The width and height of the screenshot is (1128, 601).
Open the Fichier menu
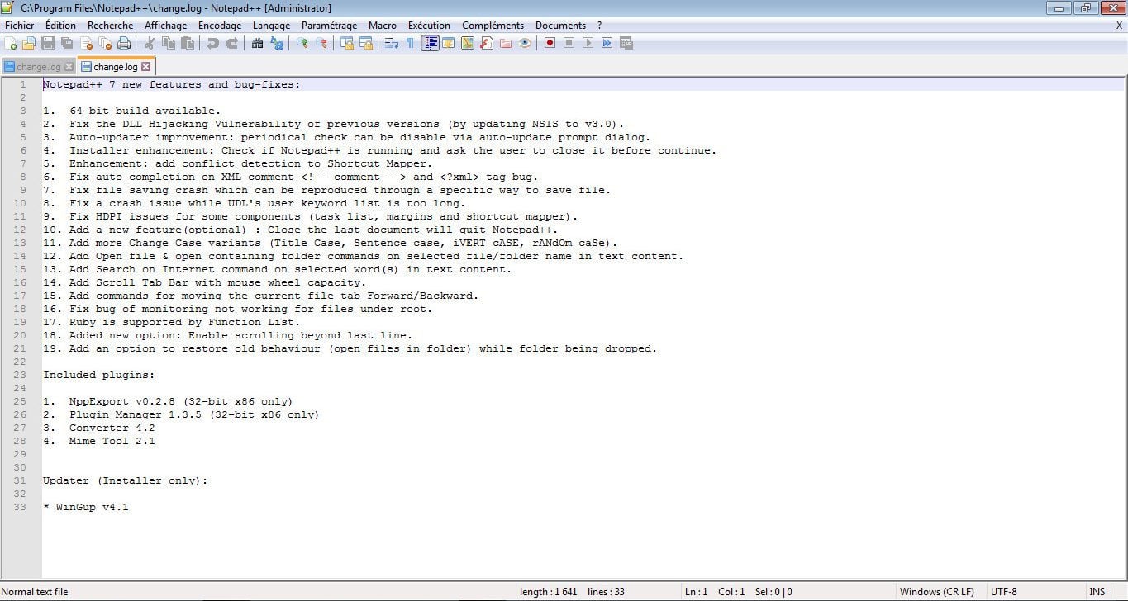pyautogui.click(x=20, y=26)
